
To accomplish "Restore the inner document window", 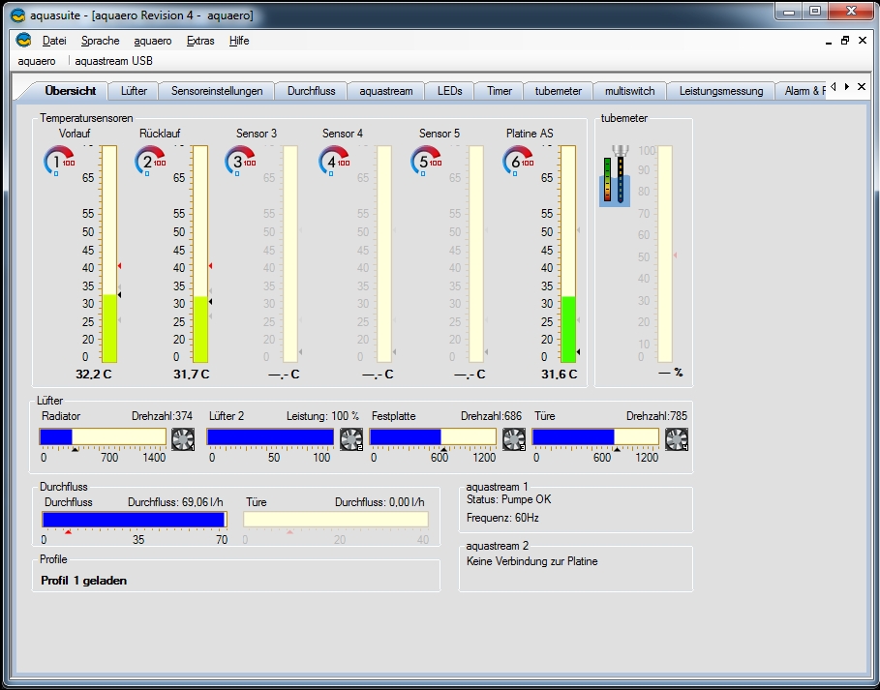I will coord(845,41).
